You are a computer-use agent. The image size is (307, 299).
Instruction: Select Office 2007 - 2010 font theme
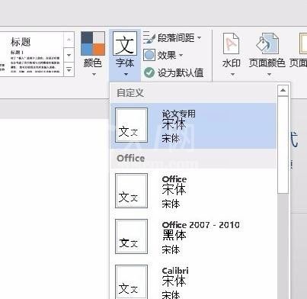click(193, 236)
